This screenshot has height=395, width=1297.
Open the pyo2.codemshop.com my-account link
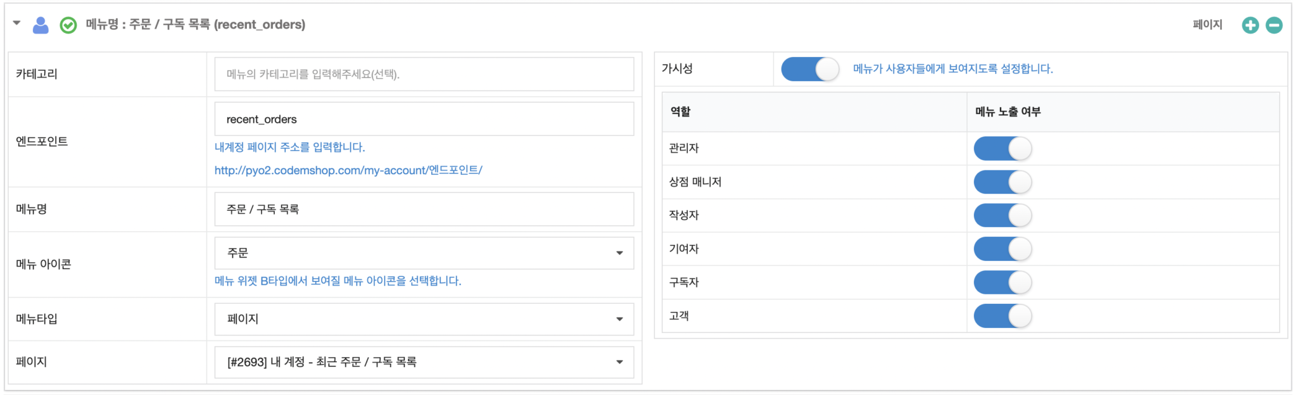tap(348, 170)
